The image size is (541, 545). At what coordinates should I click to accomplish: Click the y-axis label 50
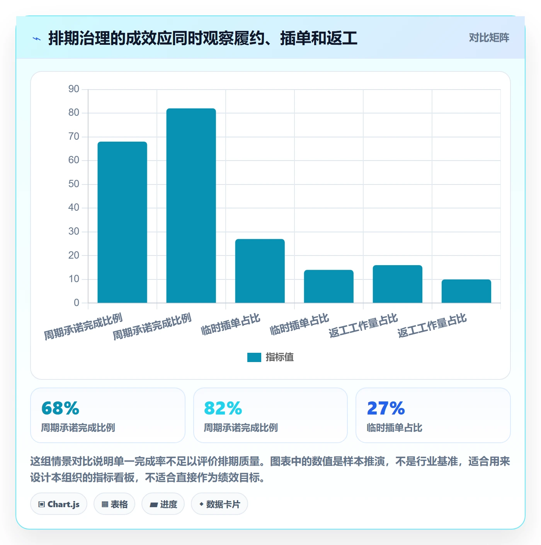pos(74,184)
